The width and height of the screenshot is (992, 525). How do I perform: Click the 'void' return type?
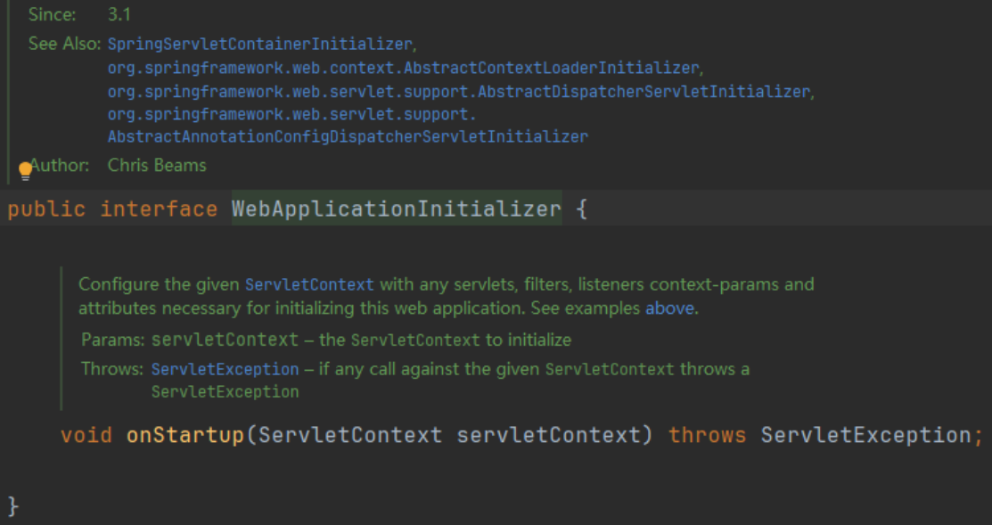tap(86, 435)
